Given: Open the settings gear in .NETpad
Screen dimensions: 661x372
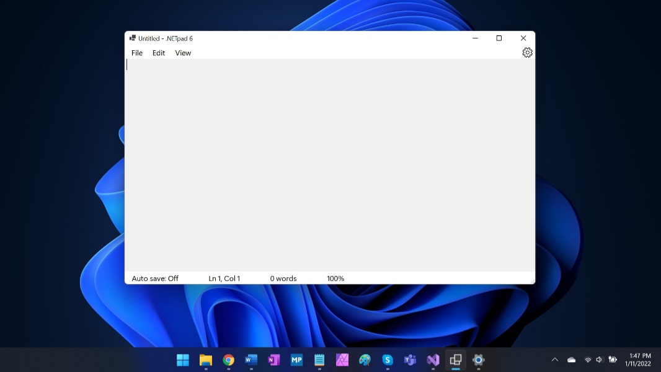Looking at the screenshot, I should pyautogui.click(x=527, y=53).
